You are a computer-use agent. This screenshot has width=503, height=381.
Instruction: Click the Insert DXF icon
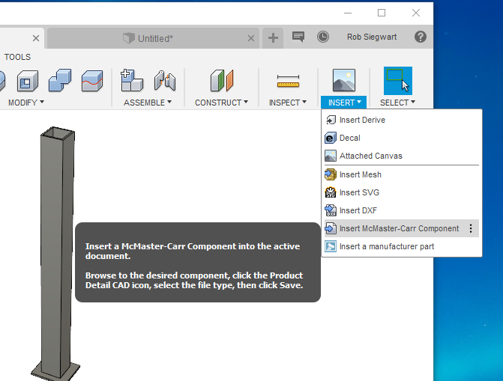coord(331,210)
